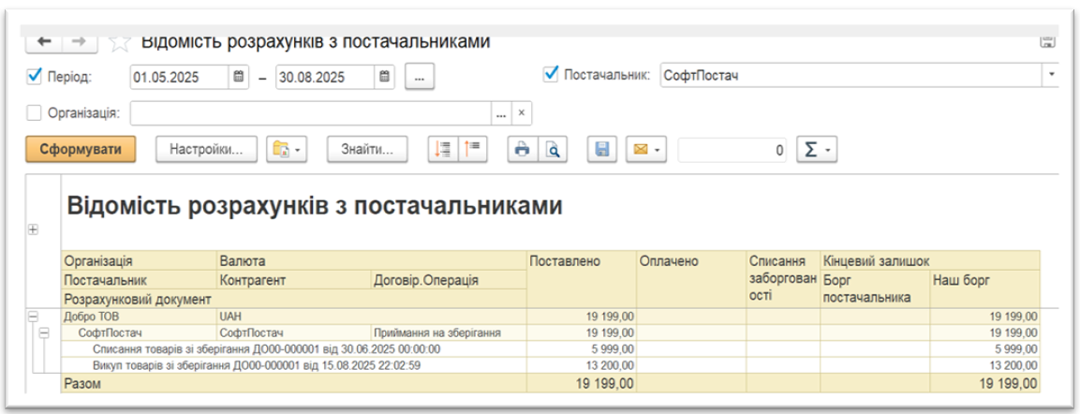Disable the Постачальник filter checkbox

click(x=551, y=74)
